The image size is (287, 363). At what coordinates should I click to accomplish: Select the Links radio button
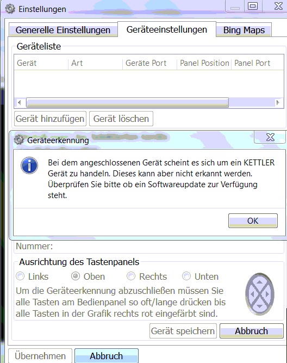click(x=20, y=276)
